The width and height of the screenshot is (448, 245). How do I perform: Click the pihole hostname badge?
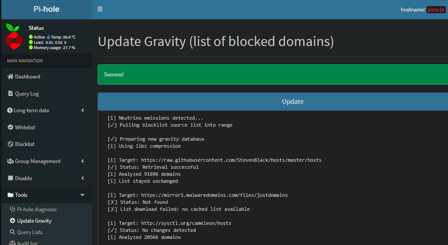435,10
